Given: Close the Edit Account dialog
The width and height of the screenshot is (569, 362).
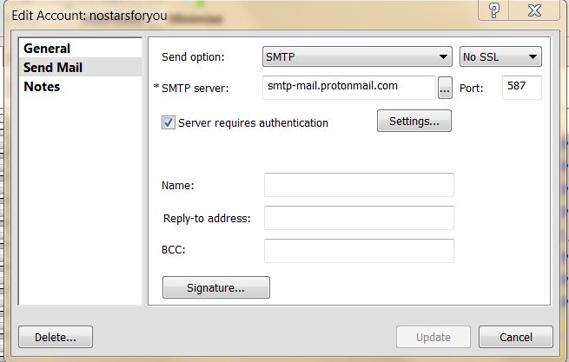Looking at the screenshot, I should [x=534, y=10].
